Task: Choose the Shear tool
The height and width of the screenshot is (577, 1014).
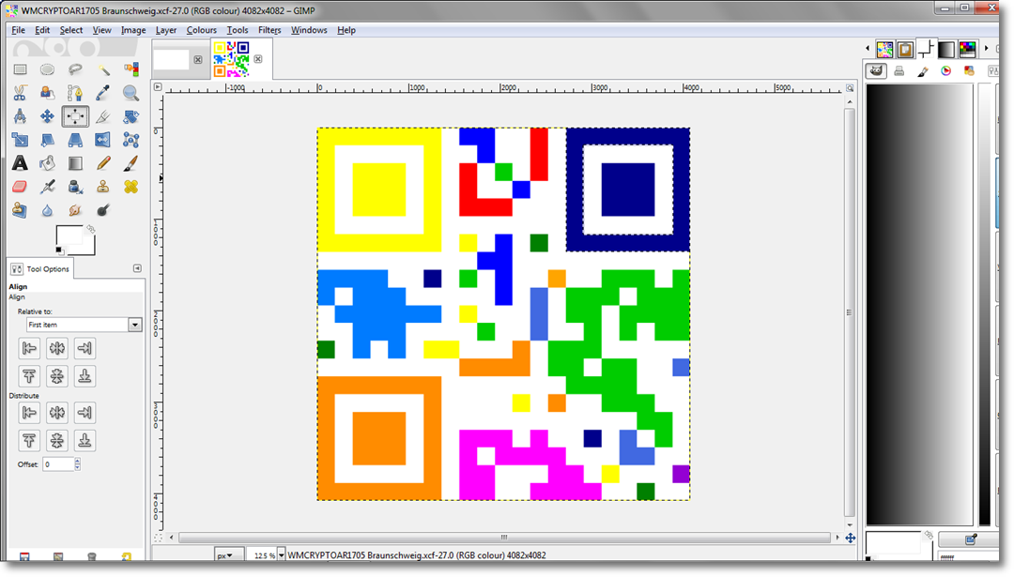Action: click(x=47, y=140)
